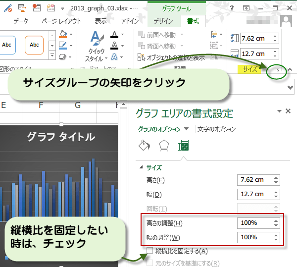The height and width of the screenshot is (267, 297).
Task: Select the second 'Abc' orange shape style
Action: coord(34,45)
